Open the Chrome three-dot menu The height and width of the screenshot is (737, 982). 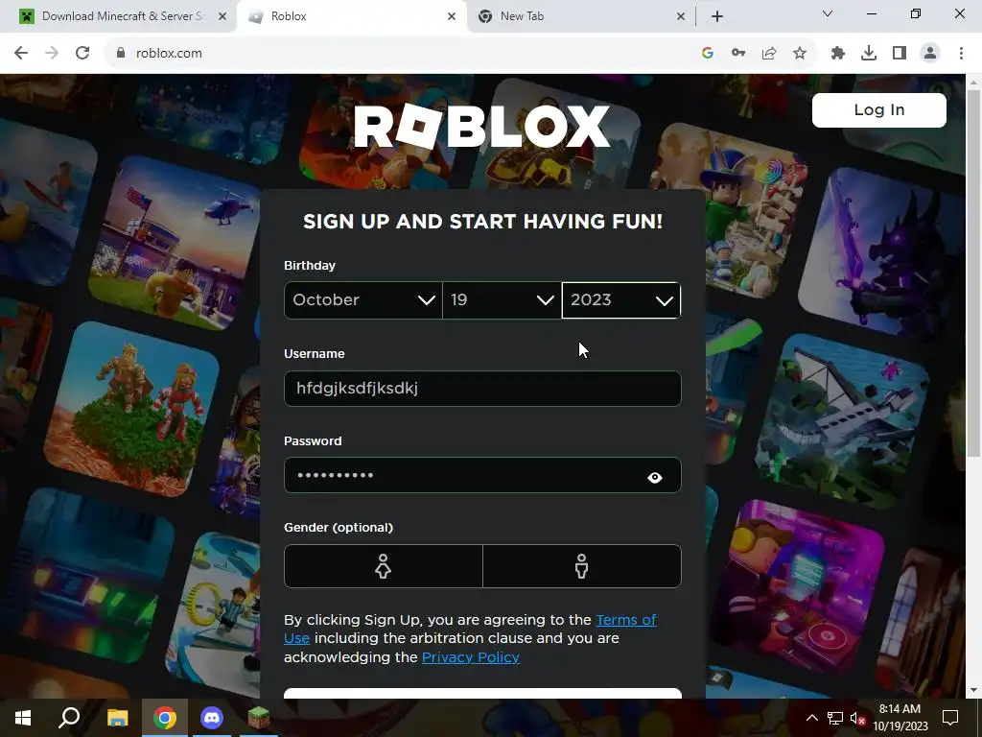[x=961, y=54]
